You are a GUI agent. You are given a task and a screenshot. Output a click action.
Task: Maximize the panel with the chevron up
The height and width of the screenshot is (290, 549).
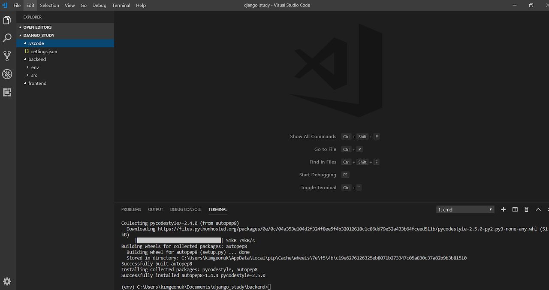(x=538, y=209)
